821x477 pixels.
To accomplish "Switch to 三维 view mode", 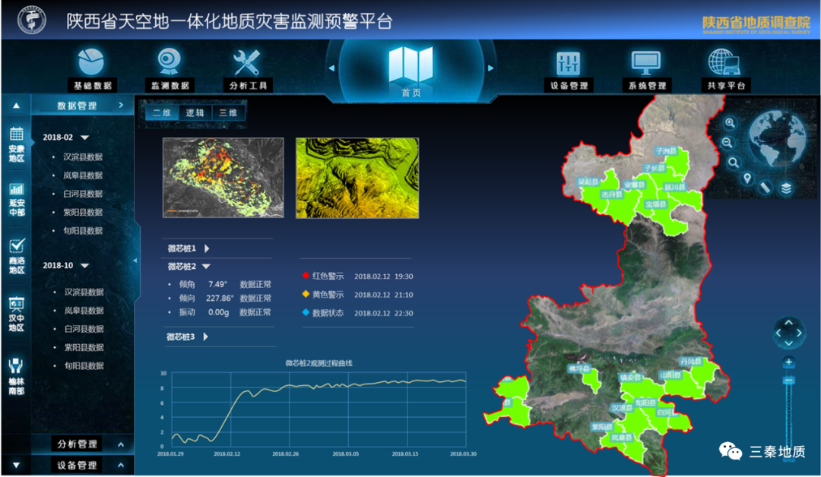I will pyautogui.click(x=228, y=112).
